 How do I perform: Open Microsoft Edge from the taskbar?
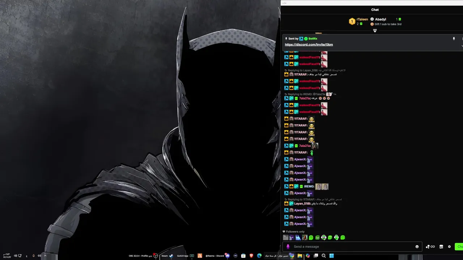pyautogui.click(x=259, y=256)
